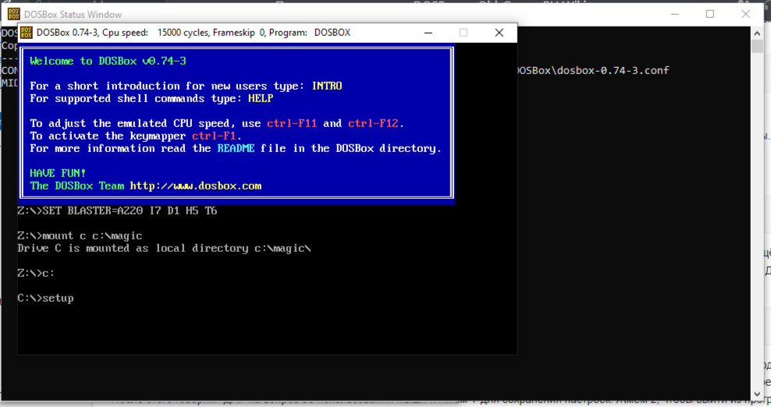The image size is (771, 407).
Task: Minimize the DOSBox Status Window
Action: [674, 14]
